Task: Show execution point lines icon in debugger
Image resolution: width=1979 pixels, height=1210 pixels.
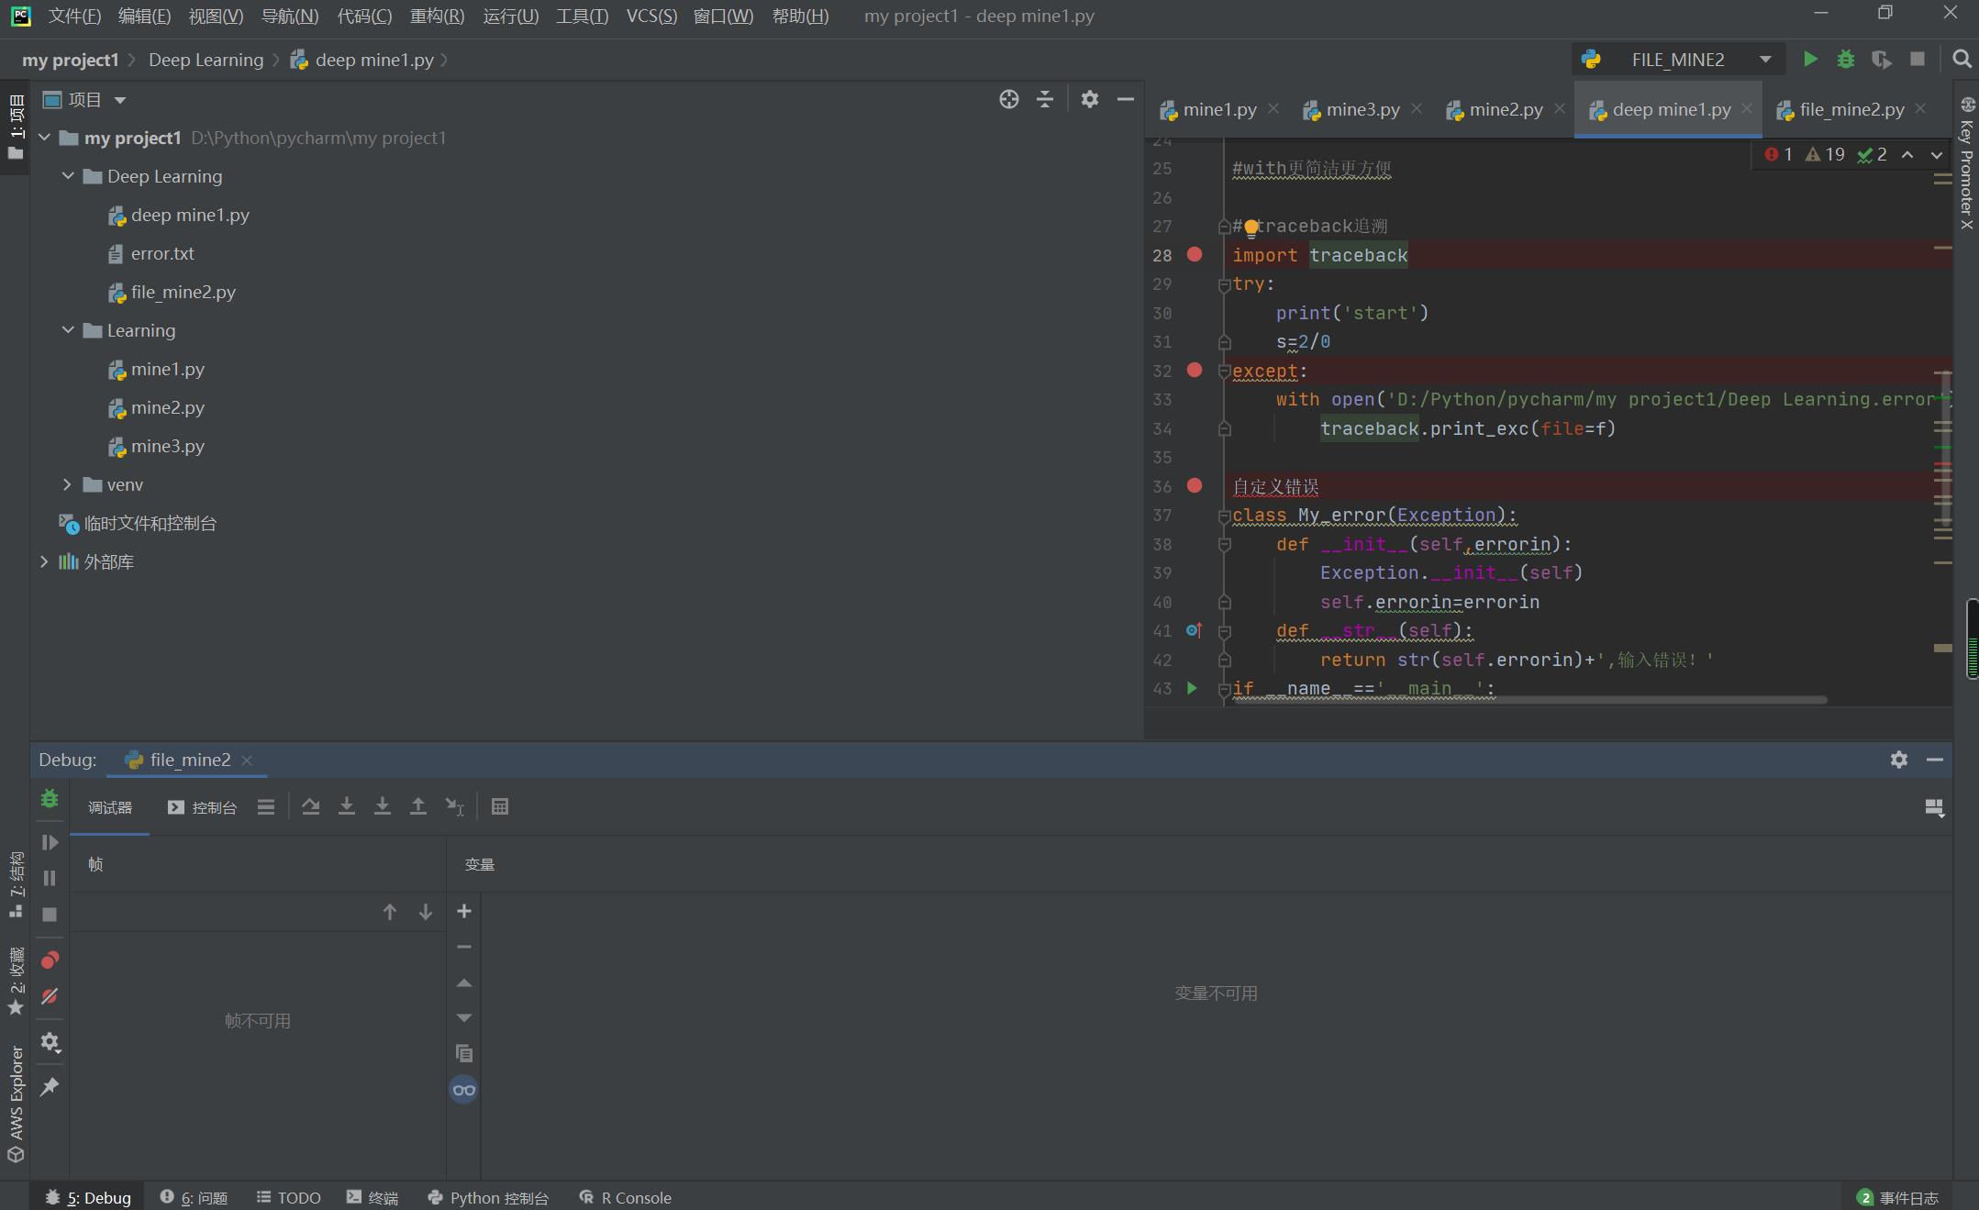Action: [x=266, y=807]
